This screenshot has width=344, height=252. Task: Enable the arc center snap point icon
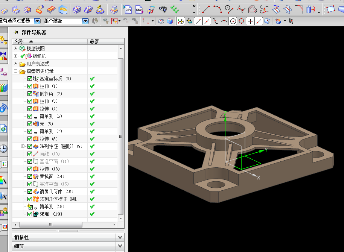pos(233,21)
